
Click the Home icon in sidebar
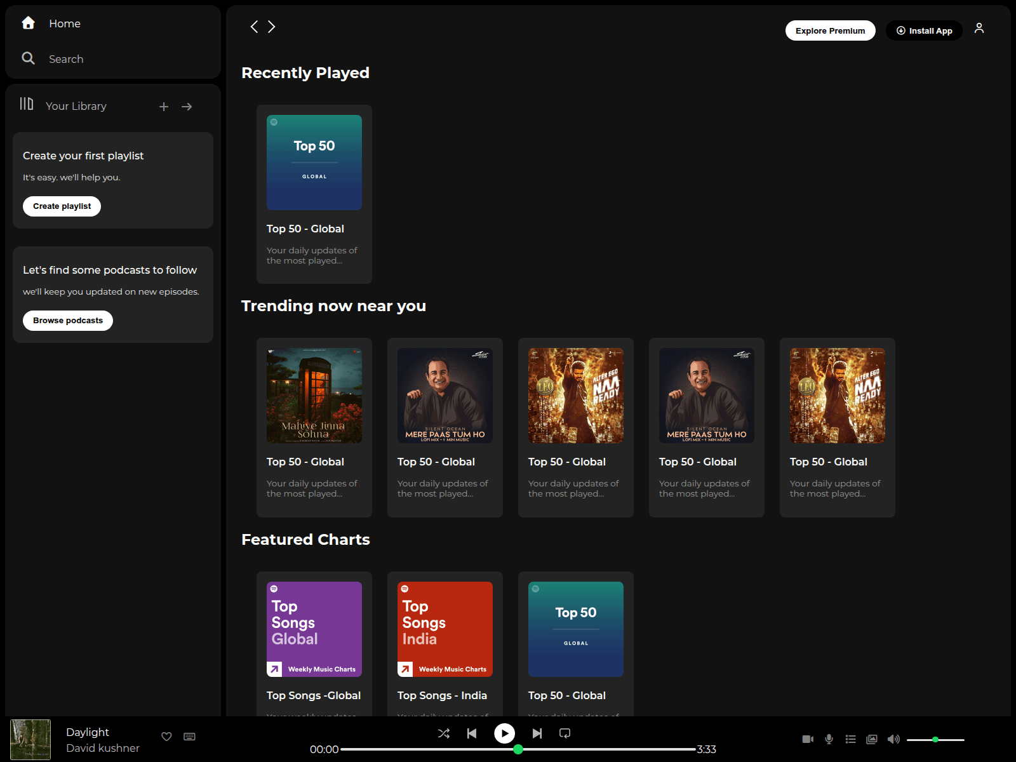point(28,23)
